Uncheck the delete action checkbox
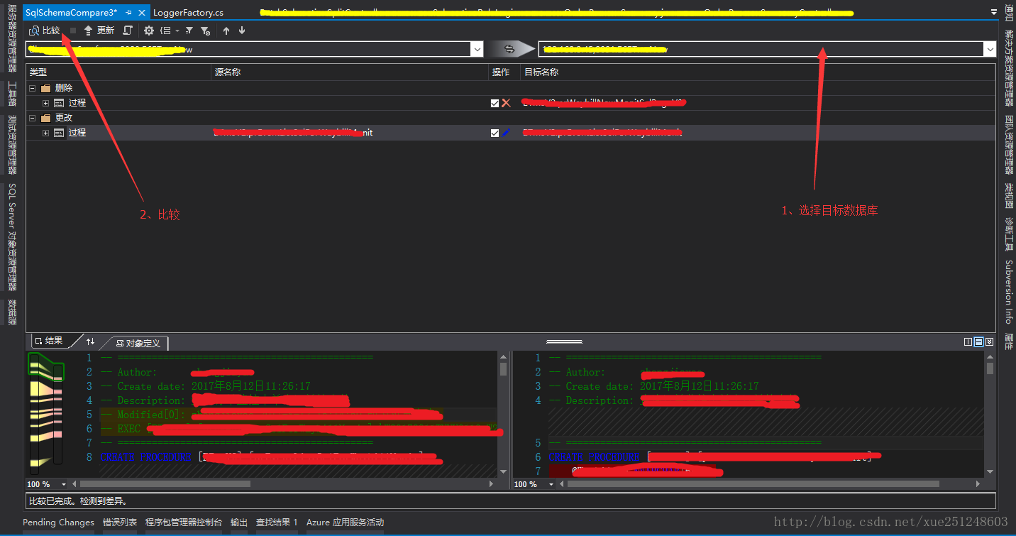 [495, 103]
